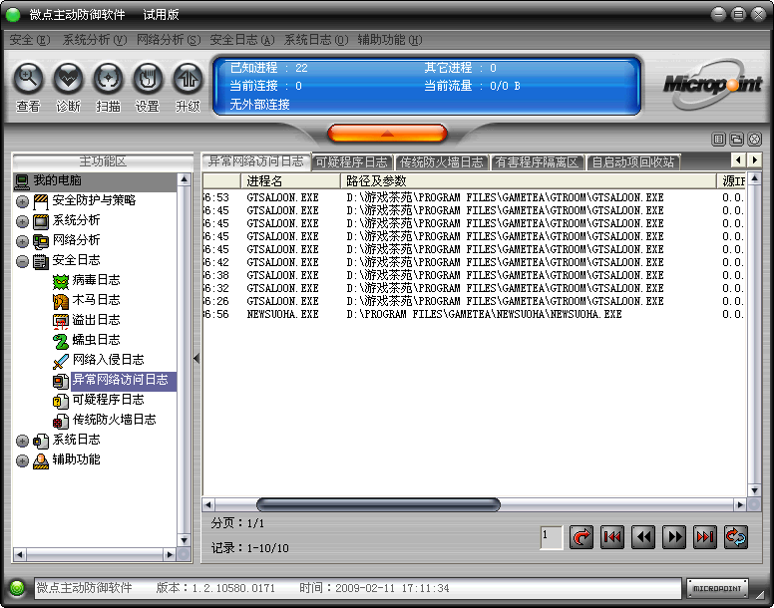Sort by 进程名 column header
Viewport: 774px width, 608px height.
coord(290,181)
